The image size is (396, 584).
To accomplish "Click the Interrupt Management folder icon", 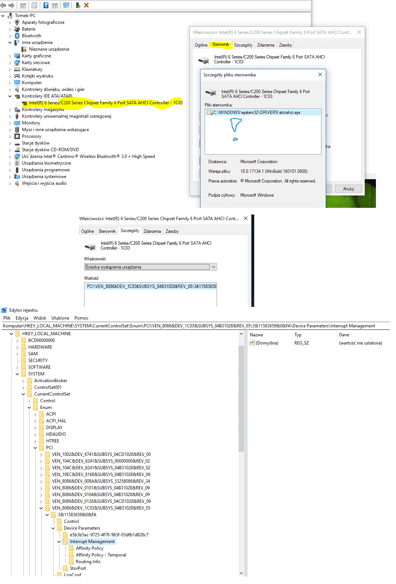I will 66,542.
